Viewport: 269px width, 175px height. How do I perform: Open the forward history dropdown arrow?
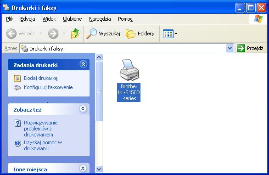coord(64,34)
